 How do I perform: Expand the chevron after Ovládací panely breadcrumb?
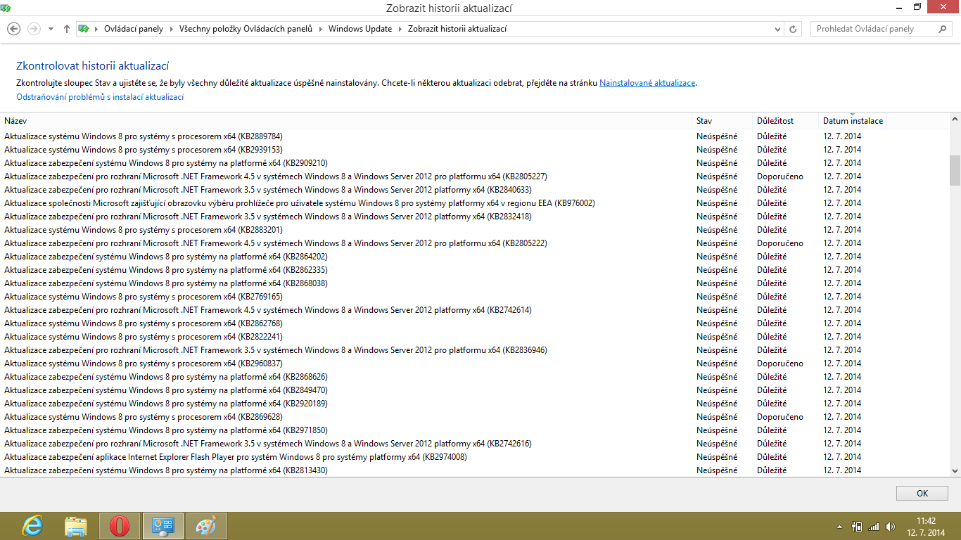click(x=171, y=30)
